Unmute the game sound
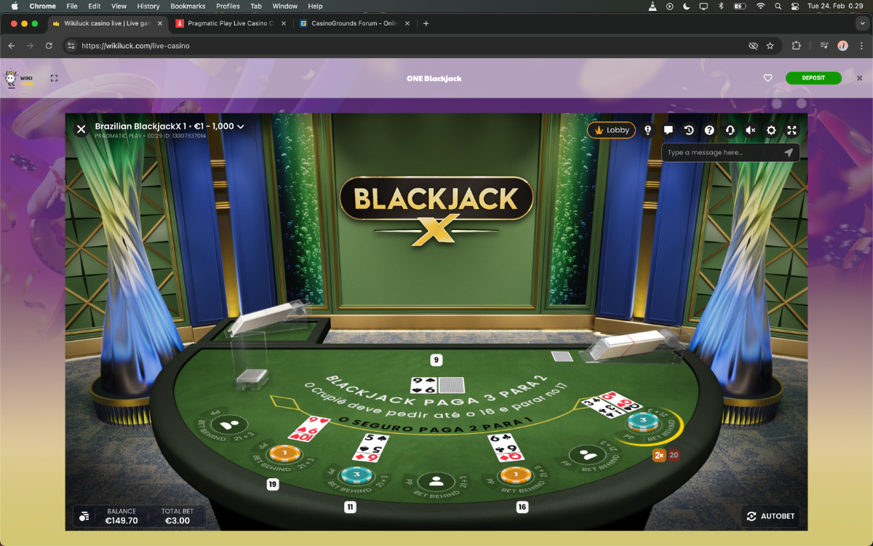Image resolution: width=873 pixels, height=546 pixels. pos(751,130)
